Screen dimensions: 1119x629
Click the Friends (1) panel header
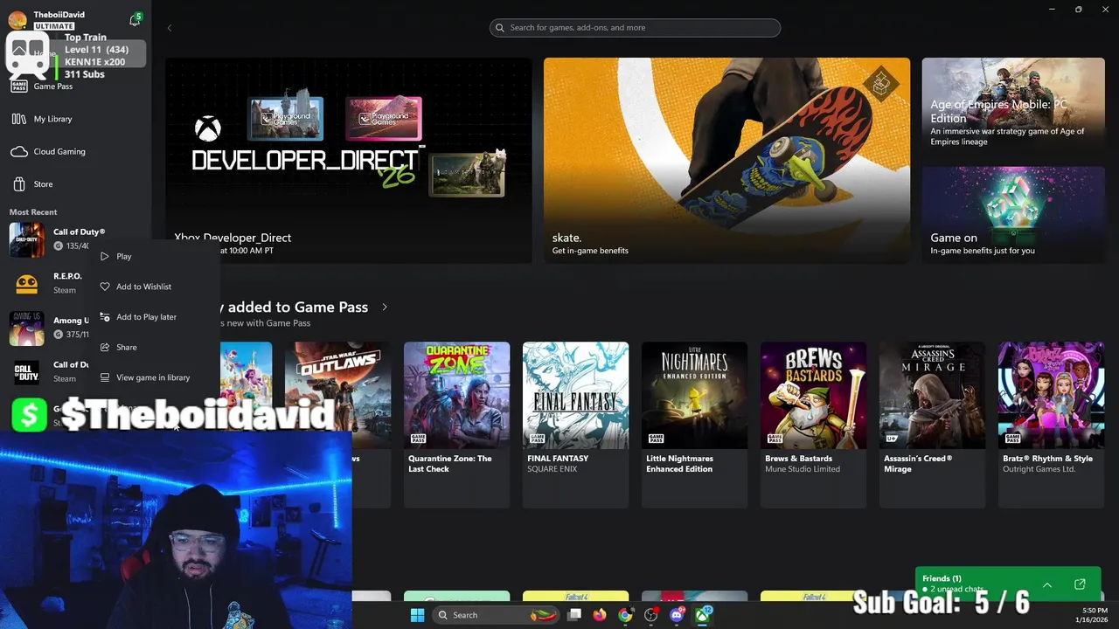coord(942,578)
